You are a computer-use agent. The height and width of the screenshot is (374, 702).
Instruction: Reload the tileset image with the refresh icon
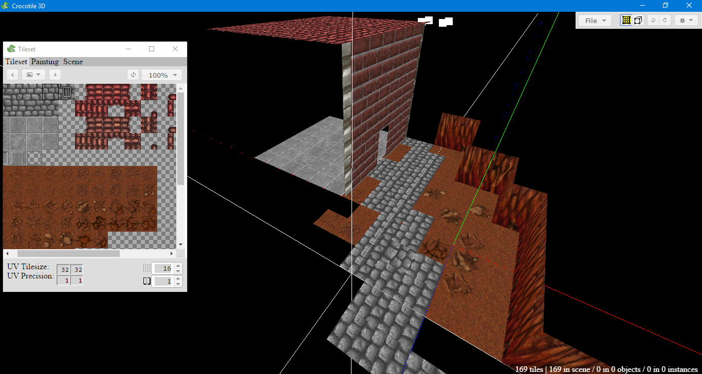[x=133, y=74]
